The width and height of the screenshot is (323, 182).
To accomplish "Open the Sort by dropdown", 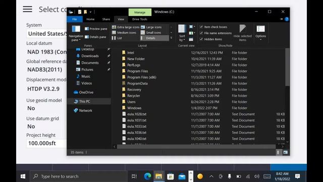I will point(182,33).
